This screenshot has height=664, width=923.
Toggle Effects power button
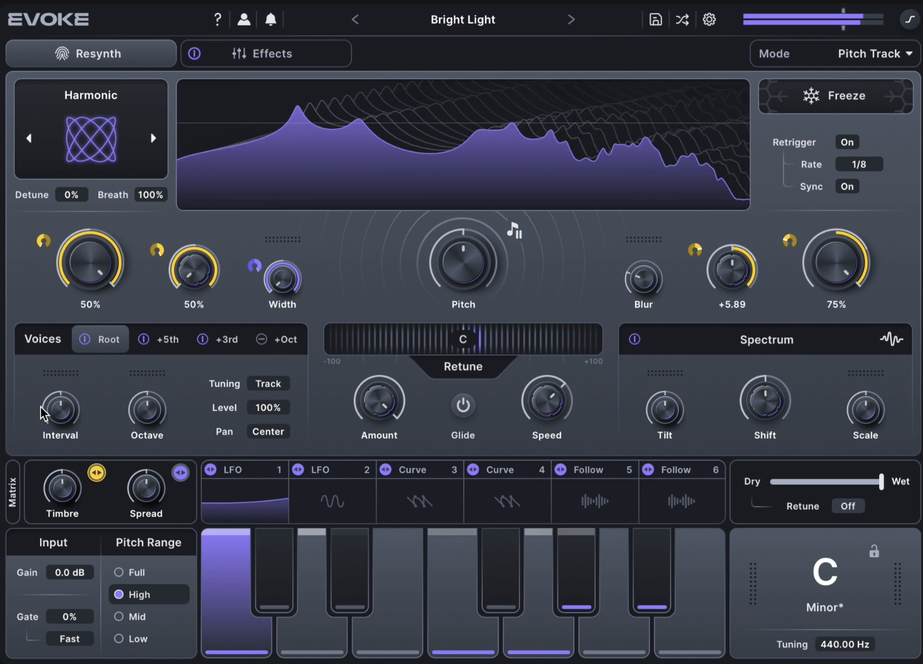click(195, 53)
